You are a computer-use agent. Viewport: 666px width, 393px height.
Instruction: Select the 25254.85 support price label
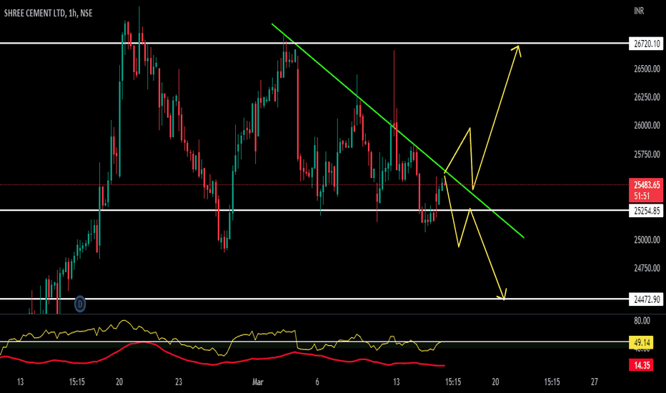[x=646, y=211]
